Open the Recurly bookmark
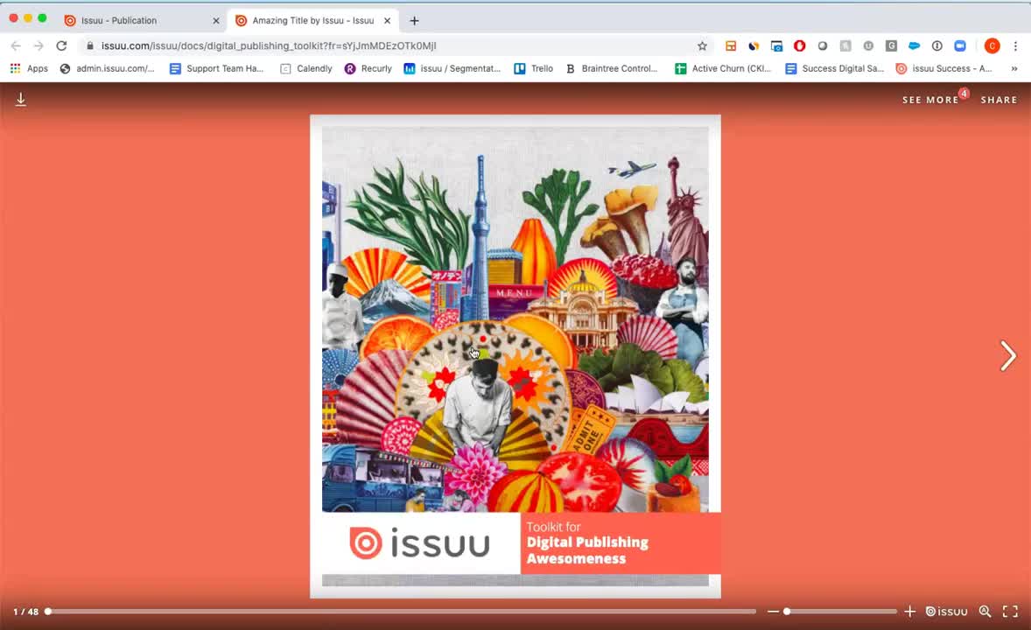 368,68
